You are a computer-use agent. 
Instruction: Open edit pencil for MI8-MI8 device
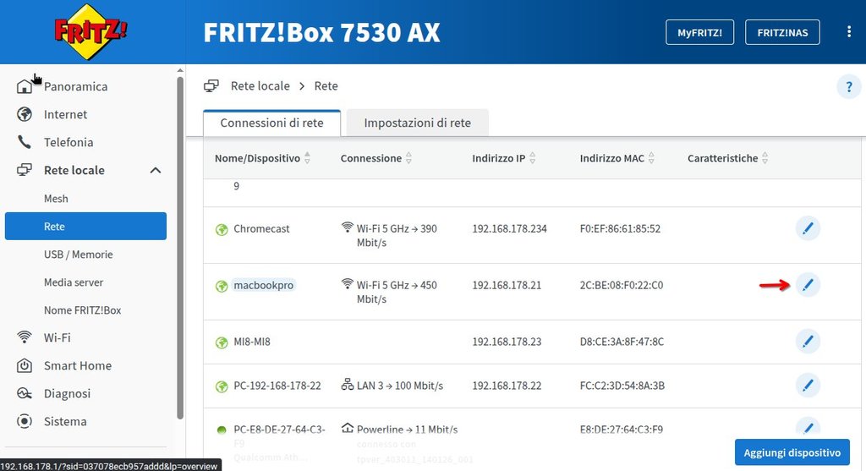[808, 342]
